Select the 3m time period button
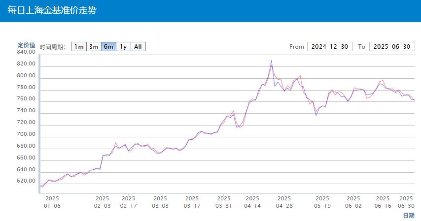 [94, 47]
